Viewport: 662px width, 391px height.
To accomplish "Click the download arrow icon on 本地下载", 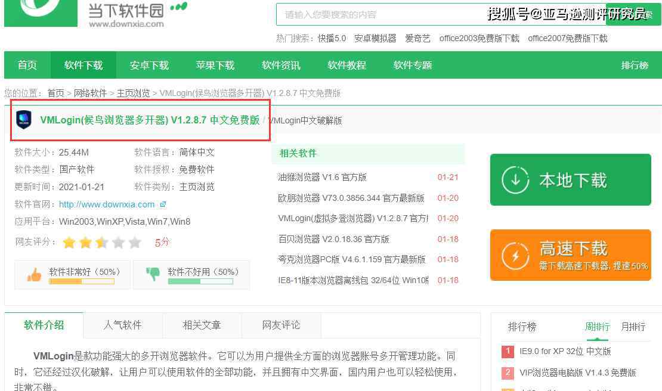I will [x=515, y=180].
